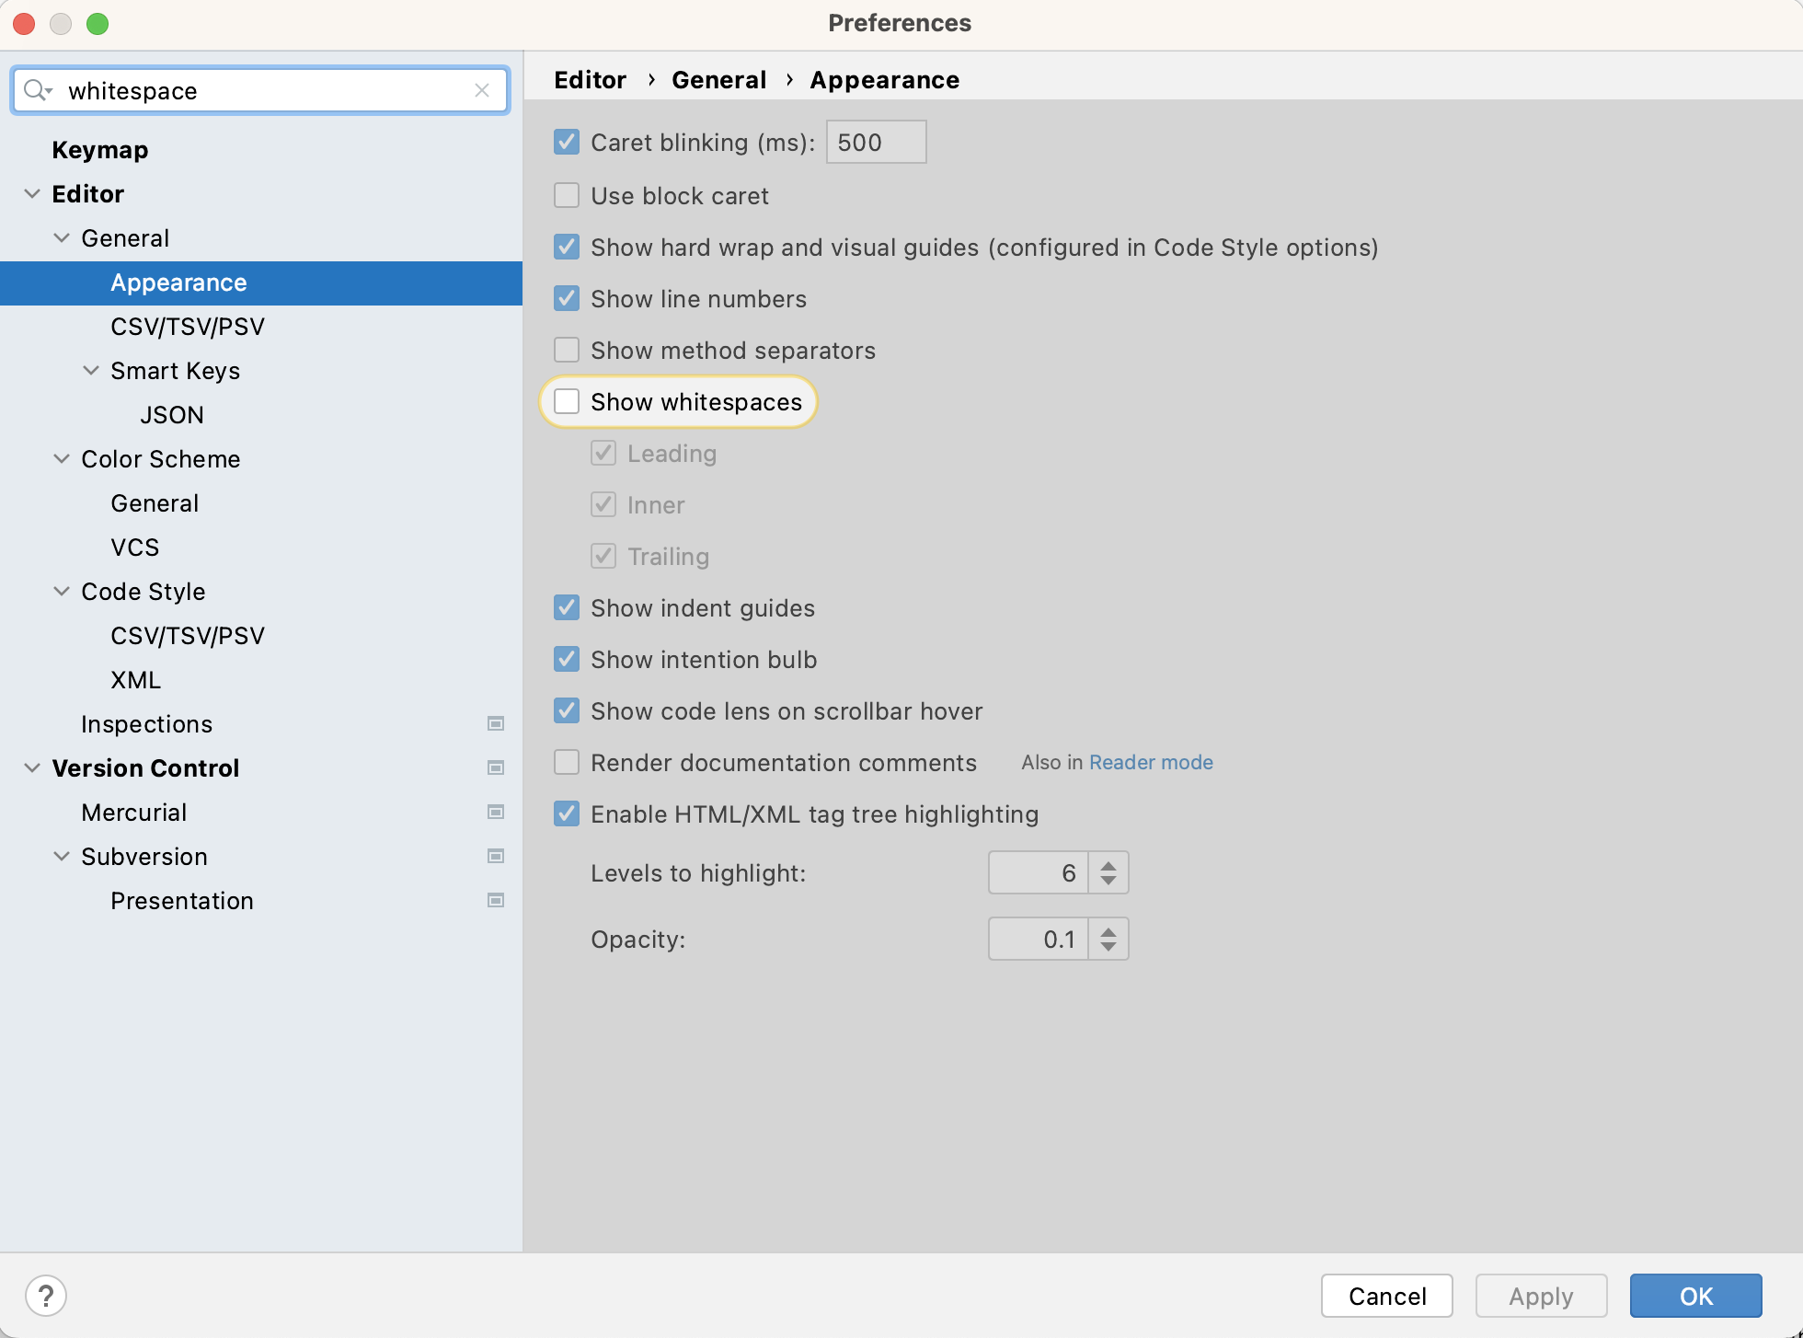The image size is (1803, 1338).
Task: Uncheck Show line numbers
Action: pos(566,298)
